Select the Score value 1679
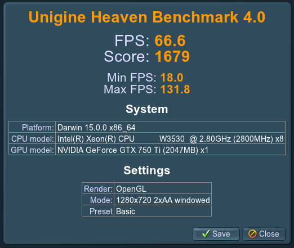The image size is (294, 248). point(172,56)
